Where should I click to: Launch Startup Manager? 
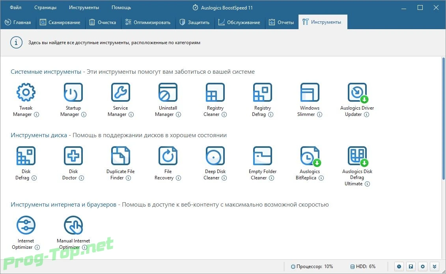pos(73,92)
